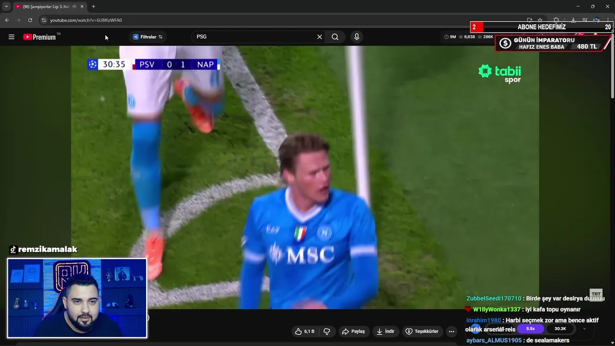Click chat user aybars_ALMUS1905

(493, 340)
